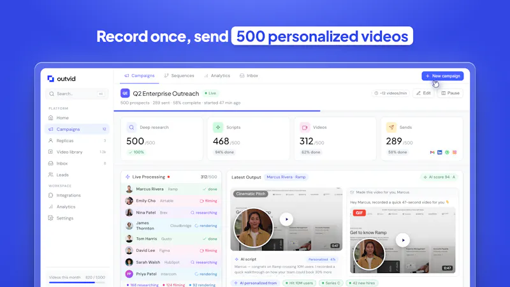Pause the Q2 Enterprise Outreach campaign
Screen dimensions: 510x287
(x=450, y=93)
